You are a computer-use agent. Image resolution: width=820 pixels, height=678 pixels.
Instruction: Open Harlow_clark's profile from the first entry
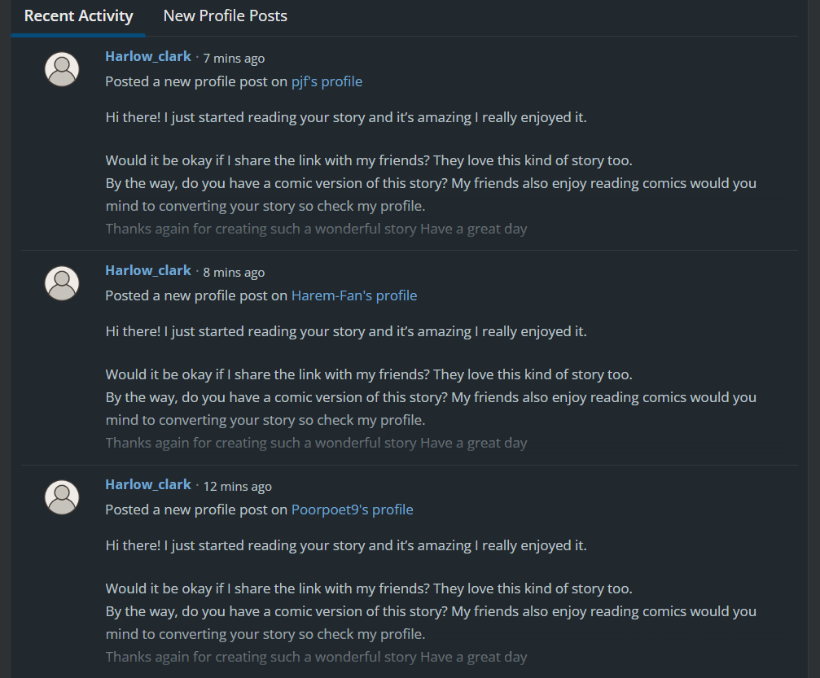(x=147, y=55)
